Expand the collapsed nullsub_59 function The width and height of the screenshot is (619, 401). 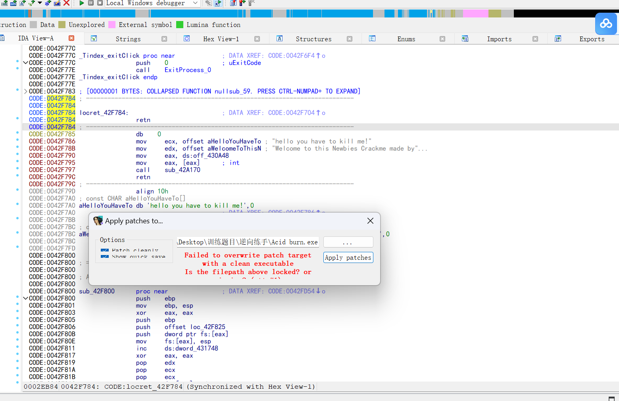25,91
